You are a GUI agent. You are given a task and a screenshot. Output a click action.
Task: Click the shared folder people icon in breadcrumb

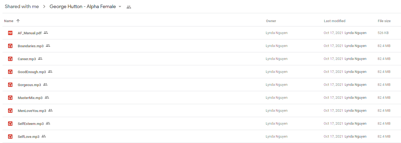click(x=129, y=7)
